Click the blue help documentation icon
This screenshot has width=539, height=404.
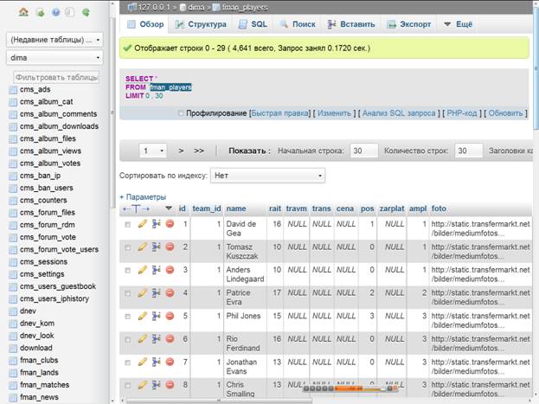[55, 13]
